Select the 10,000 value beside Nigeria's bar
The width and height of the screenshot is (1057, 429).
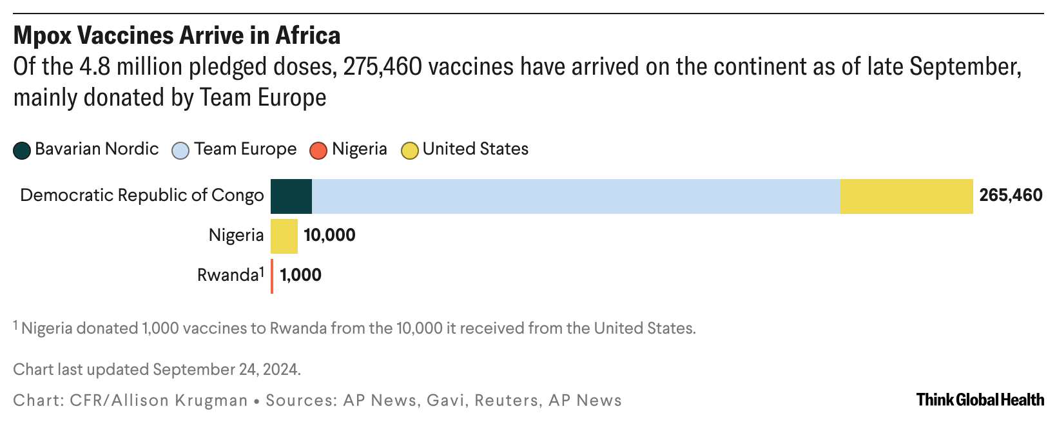click(329, 235)
